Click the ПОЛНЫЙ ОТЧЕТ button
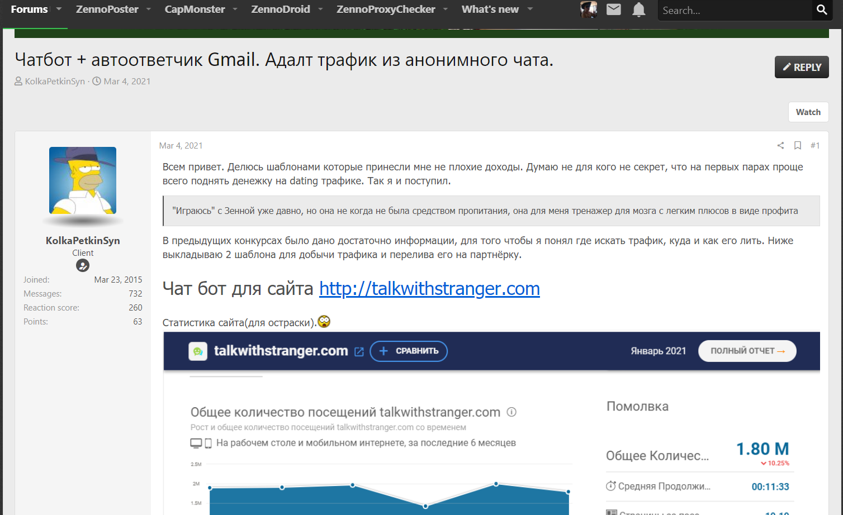Viewport: 843px width, 515px height. [747, 351]
